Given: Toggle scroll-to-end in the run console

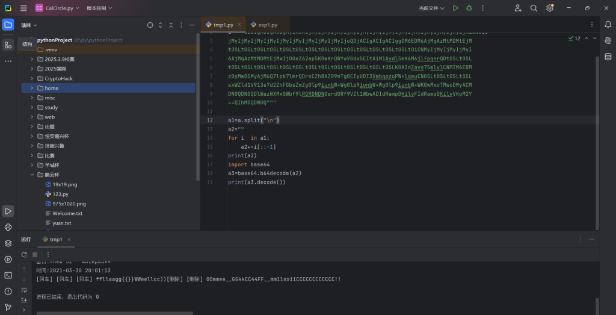Looking at the screenshot, I should tap(25, 300).
